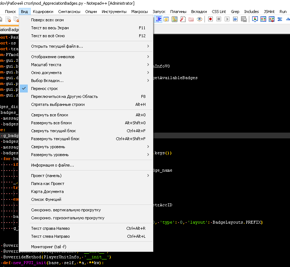Open the Плагины menu
Image resolution: width=290 pixels, height=267 pixels.
[x=178, y=12]
